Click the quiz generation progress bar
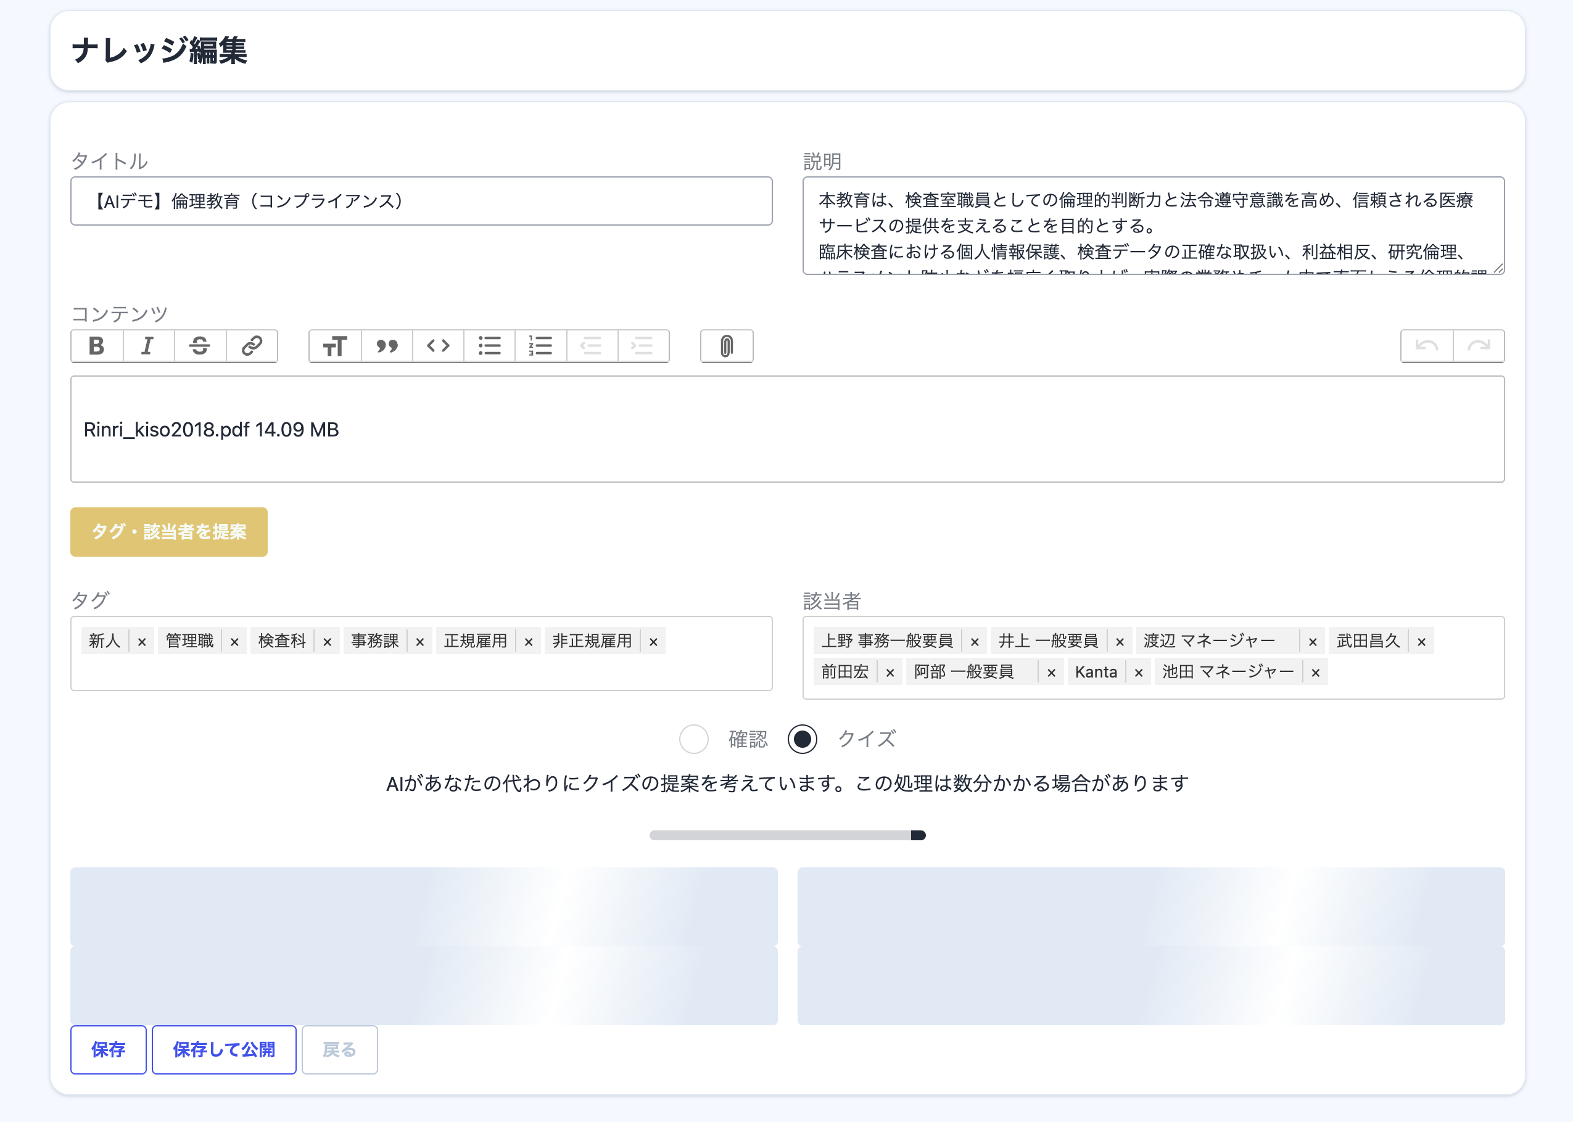This screenshot has height=1122, width=1573. click(x=786, y=835)
